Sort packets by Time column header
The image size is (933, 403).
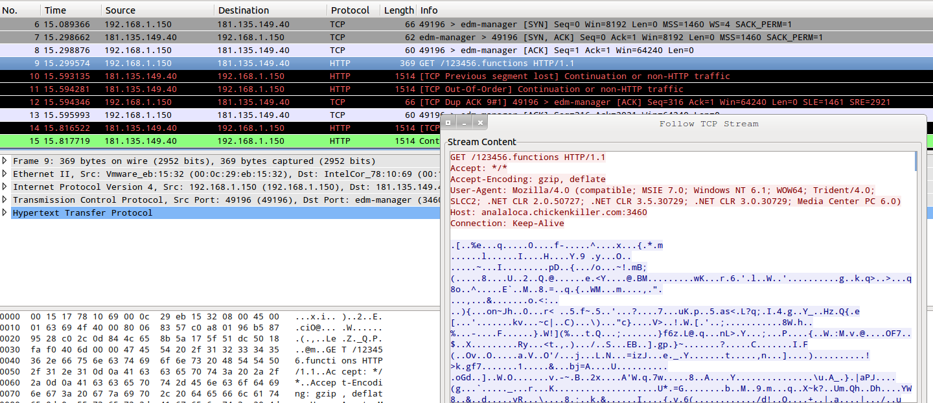pos(55,10)
